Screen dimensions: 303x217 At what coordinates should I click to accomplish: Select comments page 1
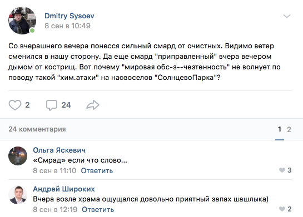pyautogui.click(x=280, y=129)
